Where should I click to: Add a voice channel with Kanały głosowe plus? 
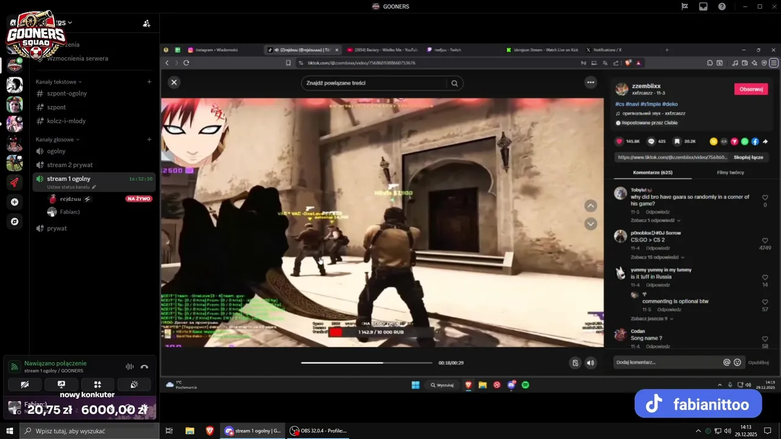click(149, 140)
